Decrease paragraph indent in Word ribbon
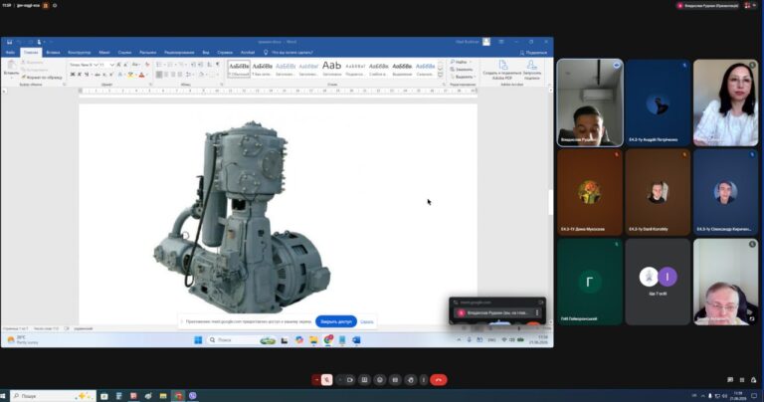 point(193,65)
